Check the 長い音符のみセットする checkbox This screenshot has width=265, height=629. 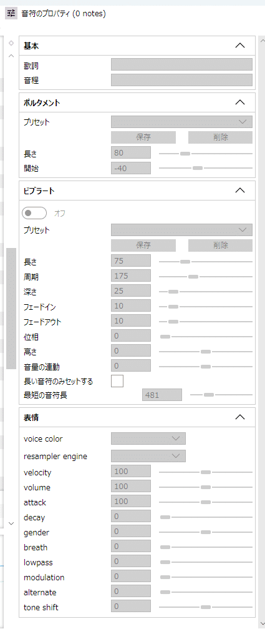point(117,380)
